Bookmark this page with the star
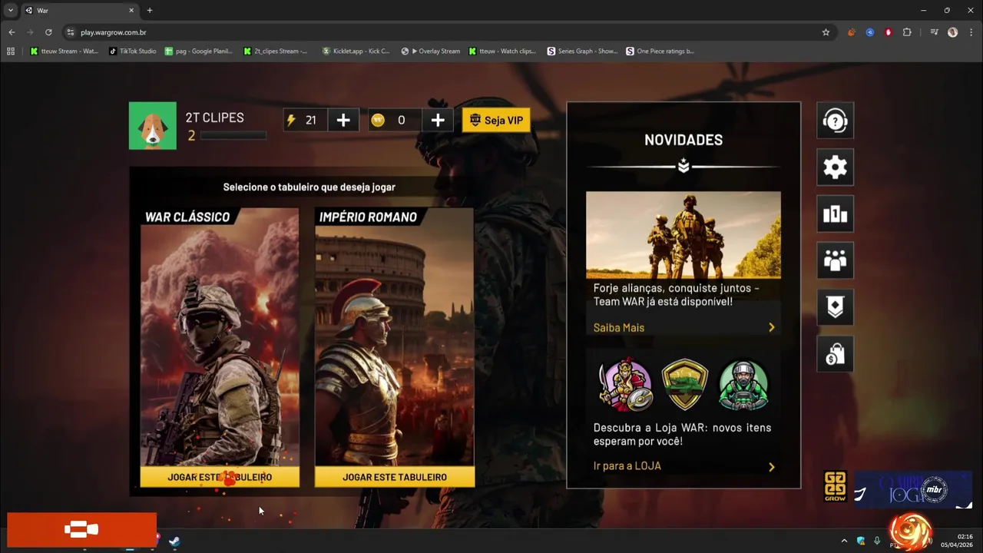 [826, 32]
